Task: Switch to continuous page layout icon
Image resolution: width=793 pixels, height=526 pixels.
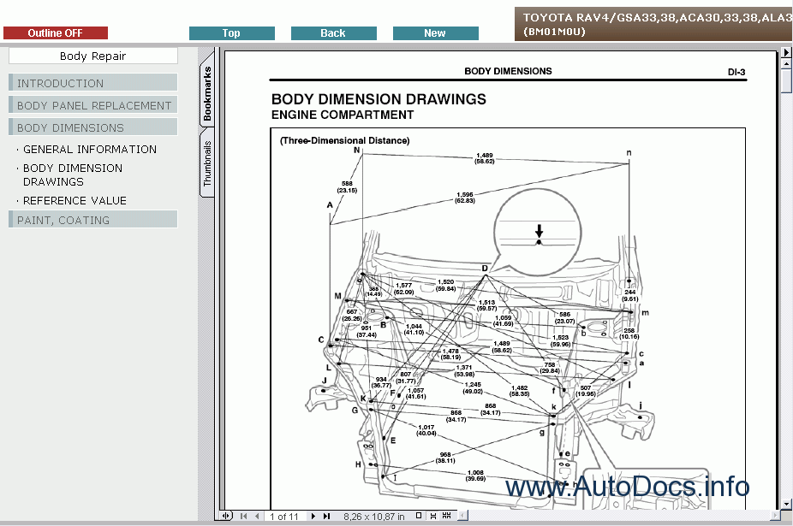Action: pyautogui.click(x=433, y=516)
